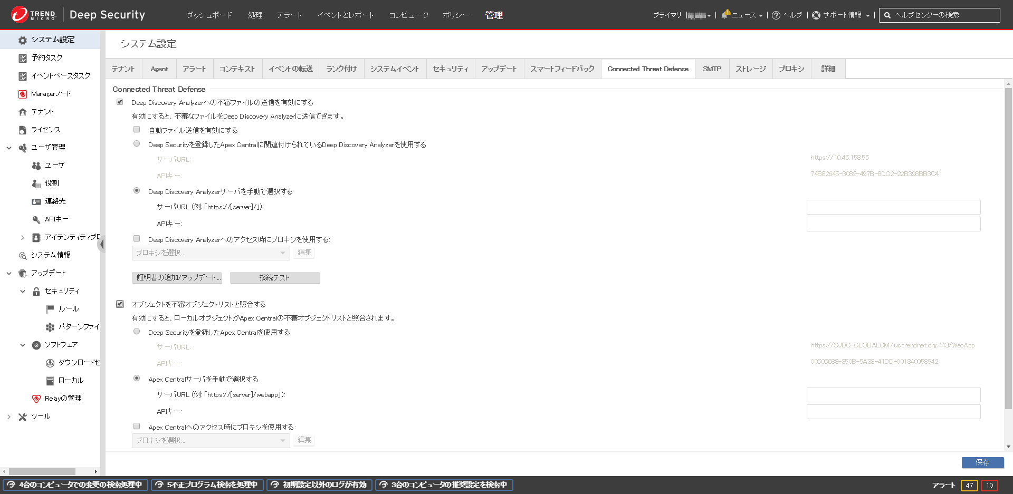Uncheck the Deep Discovery Analyzer file submission checkbox
The width and height of the screenshot is (1013, 494).
[120, 102]
